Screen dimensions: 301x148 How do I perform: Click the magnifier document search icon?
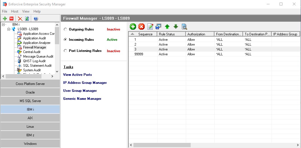tap(184, 27)
